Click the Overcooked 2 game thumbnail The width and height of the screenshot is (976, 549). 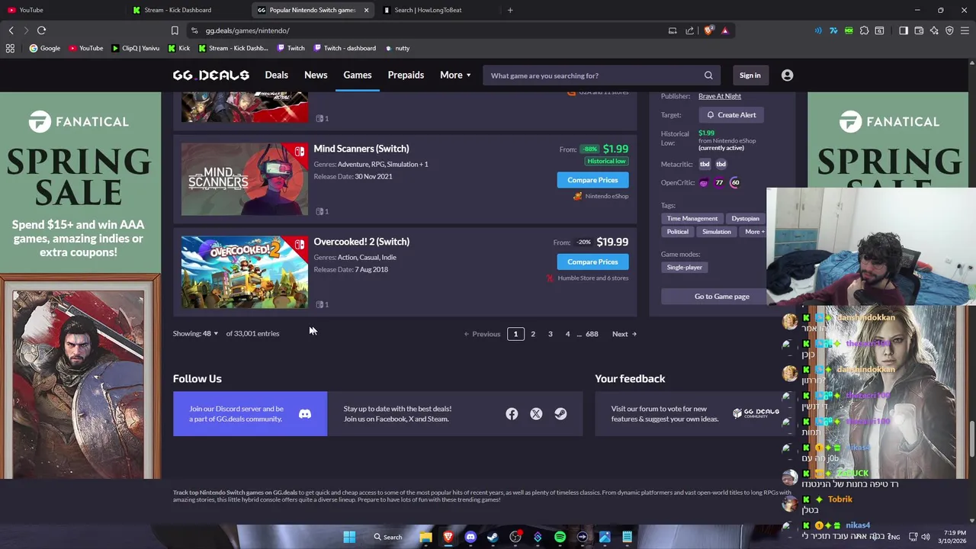(245, 272)
